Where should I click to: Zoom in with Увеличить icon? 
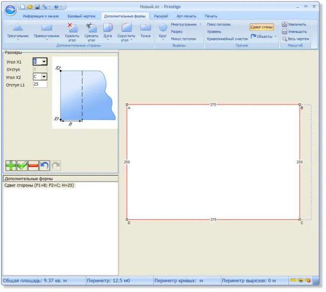[x=284, y=24]
